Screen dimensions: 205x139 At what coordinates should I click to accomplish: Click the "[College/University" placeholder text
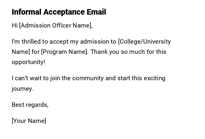(x=144, y=42)
